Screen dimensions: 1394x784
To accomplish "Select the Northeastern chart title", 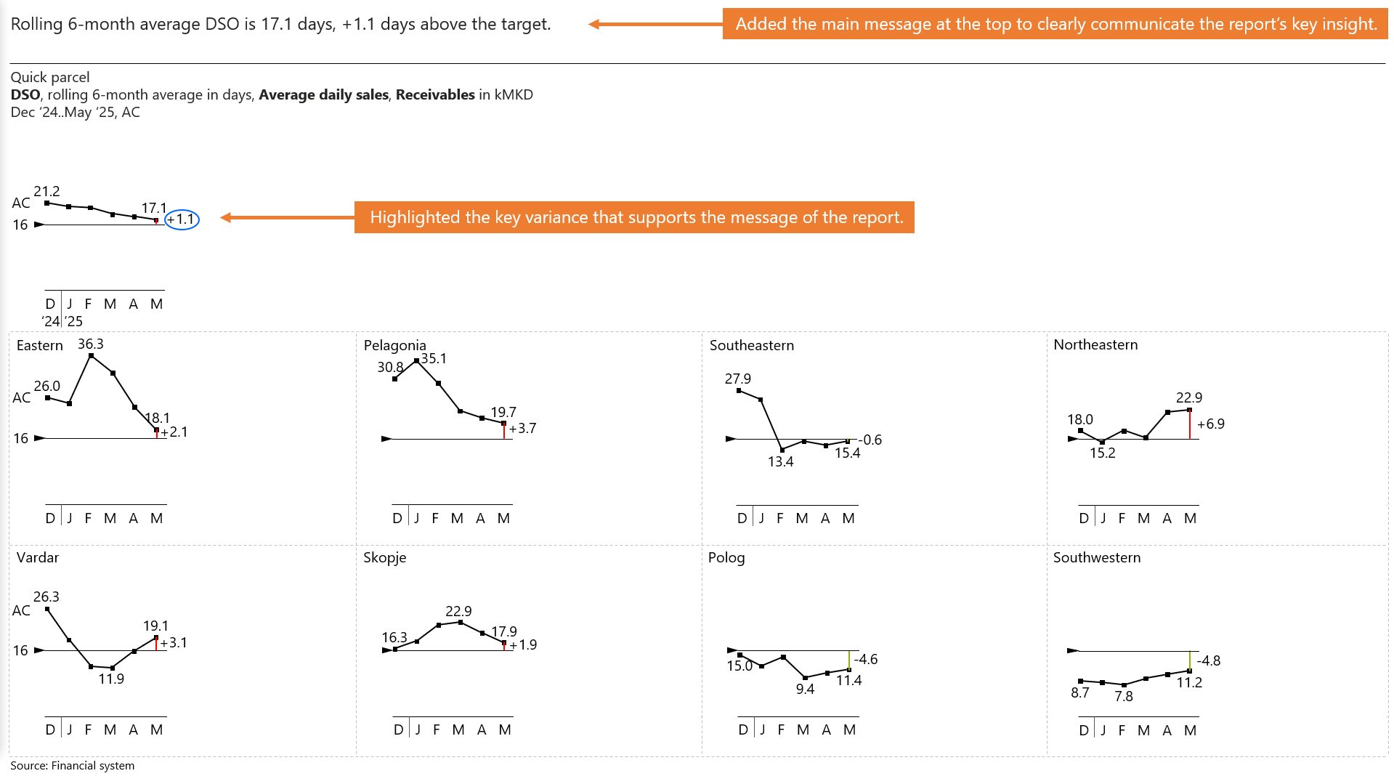I will (1095, 344).
